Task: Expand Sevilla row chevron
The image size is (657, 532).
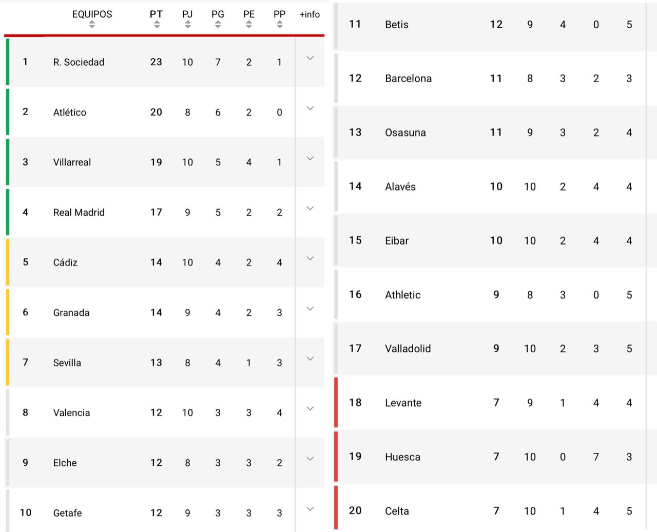Action: [x=310, y=358]
